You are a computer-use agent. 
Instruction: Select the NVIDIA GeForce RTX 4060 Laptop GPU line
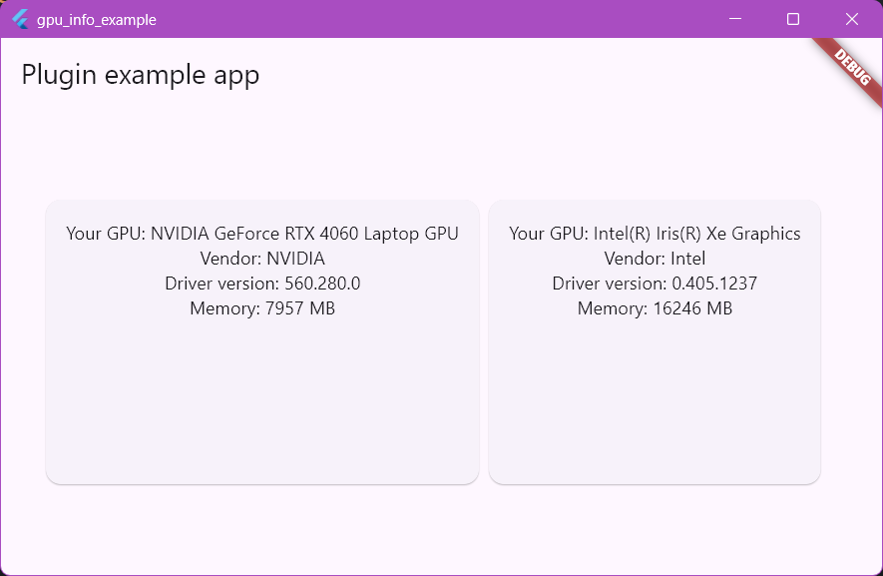pos(262,234)
